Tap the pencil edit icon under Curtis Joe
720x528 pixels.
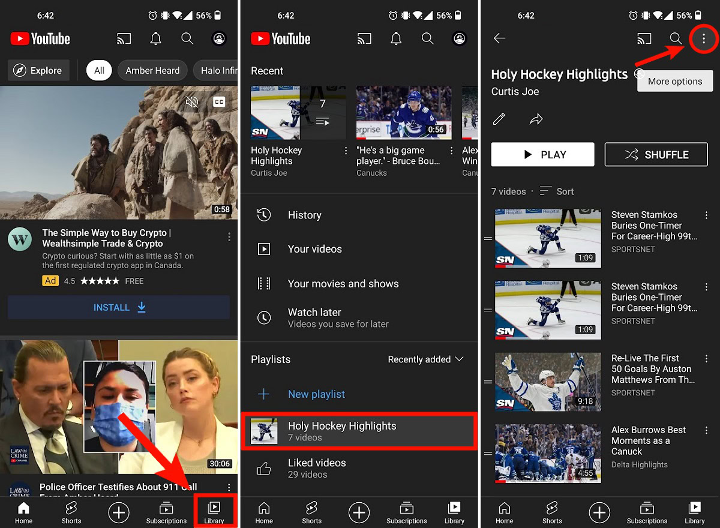(499, 119)
